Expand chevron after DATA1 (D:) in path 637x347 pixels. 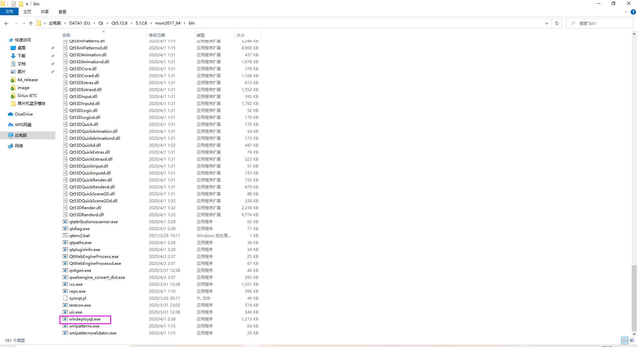(x=94, y=23)
